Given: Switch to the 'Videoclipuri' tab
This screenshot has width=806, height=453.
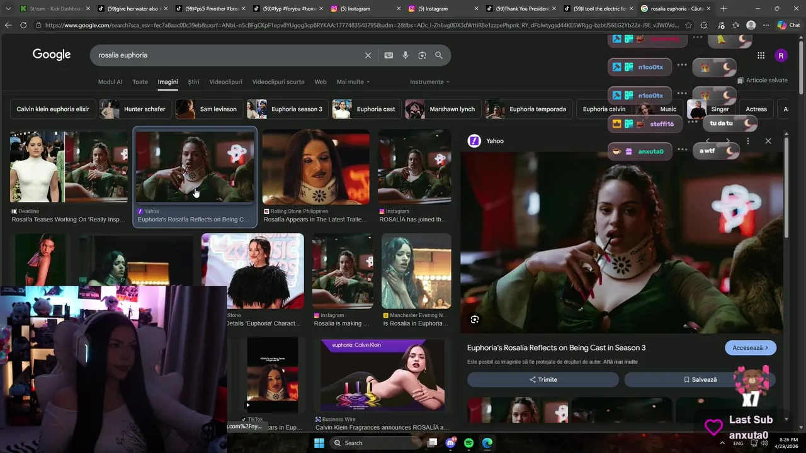Looking at the screenshot, I should point(225,82).
